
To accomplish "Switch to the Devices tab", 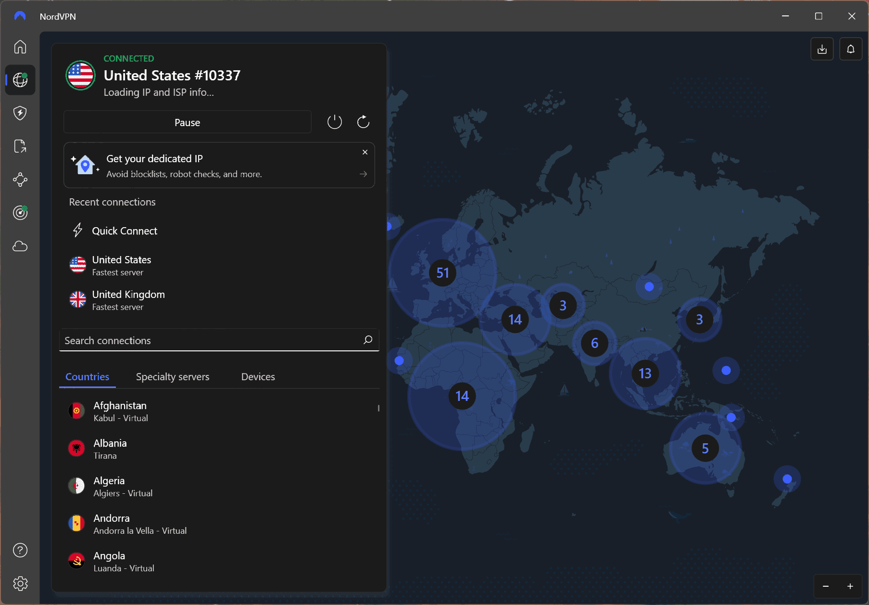I will tap(258, 376).
